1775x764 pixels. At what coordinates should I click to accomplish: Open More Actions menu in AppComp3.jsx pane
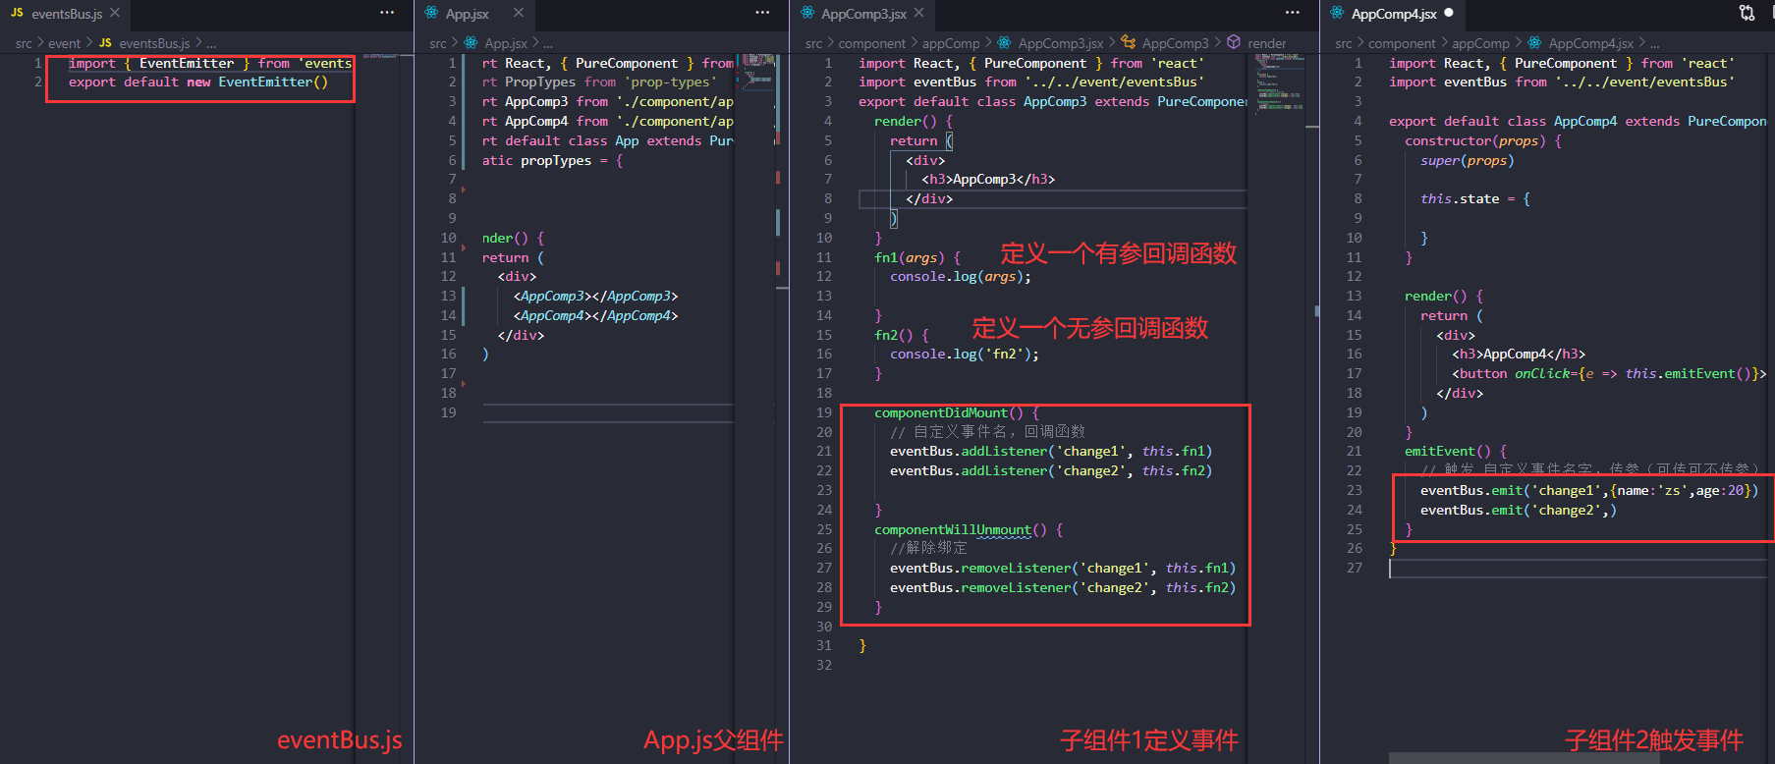point(1293,13)
